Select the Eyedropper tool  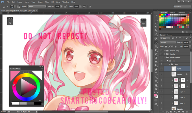tap(156, 34)
